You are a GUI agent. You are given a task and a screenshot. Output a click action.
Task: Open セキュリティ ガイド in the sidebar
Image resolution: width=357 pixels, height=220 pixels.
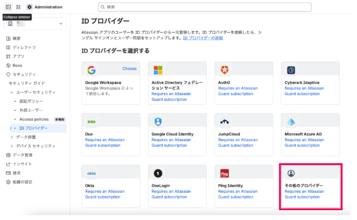(27, 83)
